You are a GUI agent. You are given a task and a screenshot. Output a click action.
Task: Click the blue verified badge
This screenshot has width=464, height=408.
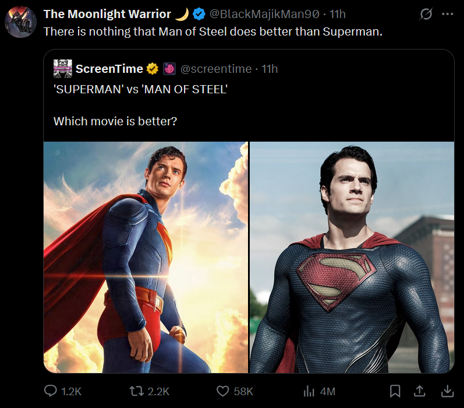click(x=199, y=14)
